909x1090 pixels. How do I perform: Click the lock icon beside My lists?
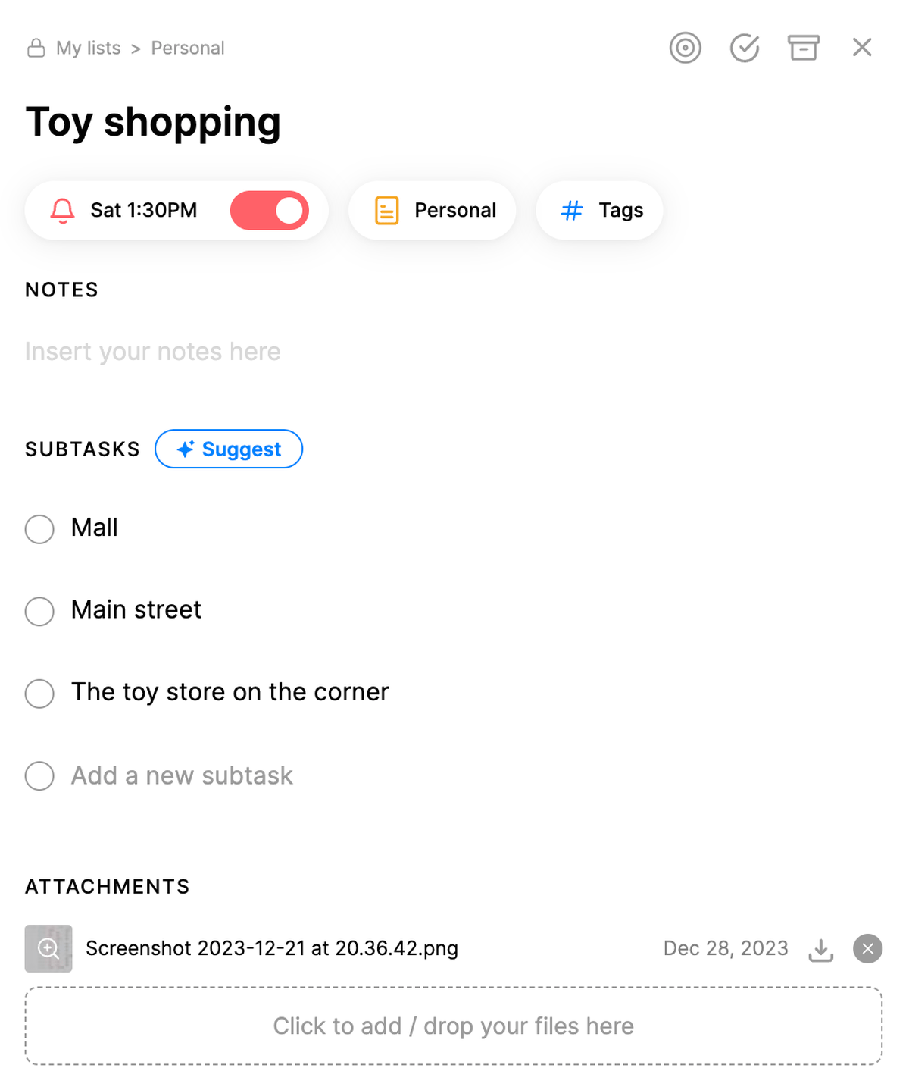pyautogui.click(x=36, y=49)
